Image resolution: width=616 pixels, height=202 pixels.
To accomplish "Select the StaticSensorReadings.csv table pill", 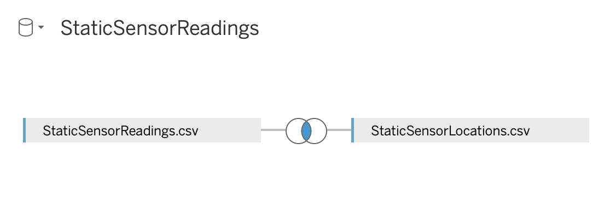I will click(142, 130).
